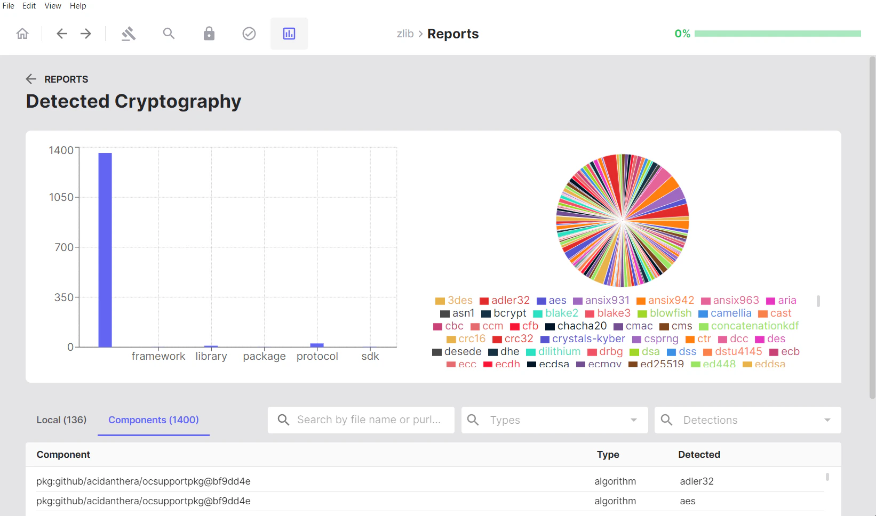Toggle the bcrypt legend entry
876x516 pixels.
[504, 313]
